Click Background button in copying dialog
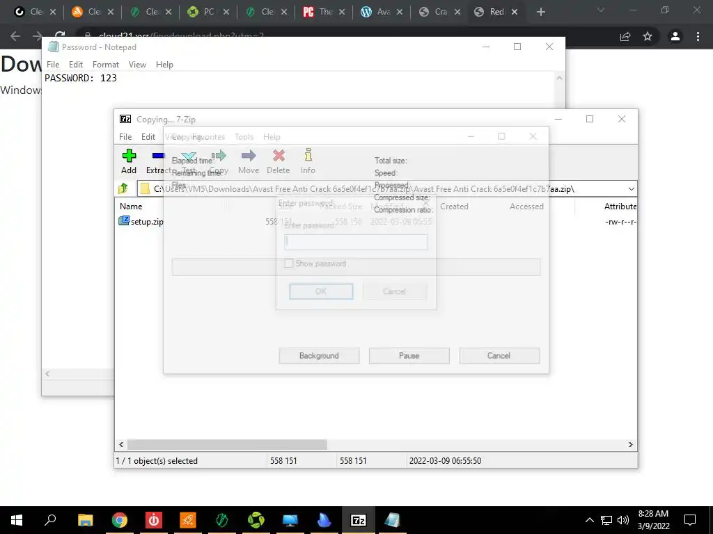This screenshot has width=713, height=534. click(319, 355)
